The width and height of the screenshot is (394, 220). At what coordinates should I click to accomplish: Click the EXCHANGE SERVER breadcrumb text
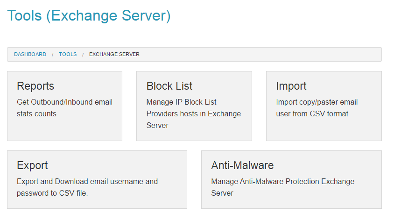114,54
